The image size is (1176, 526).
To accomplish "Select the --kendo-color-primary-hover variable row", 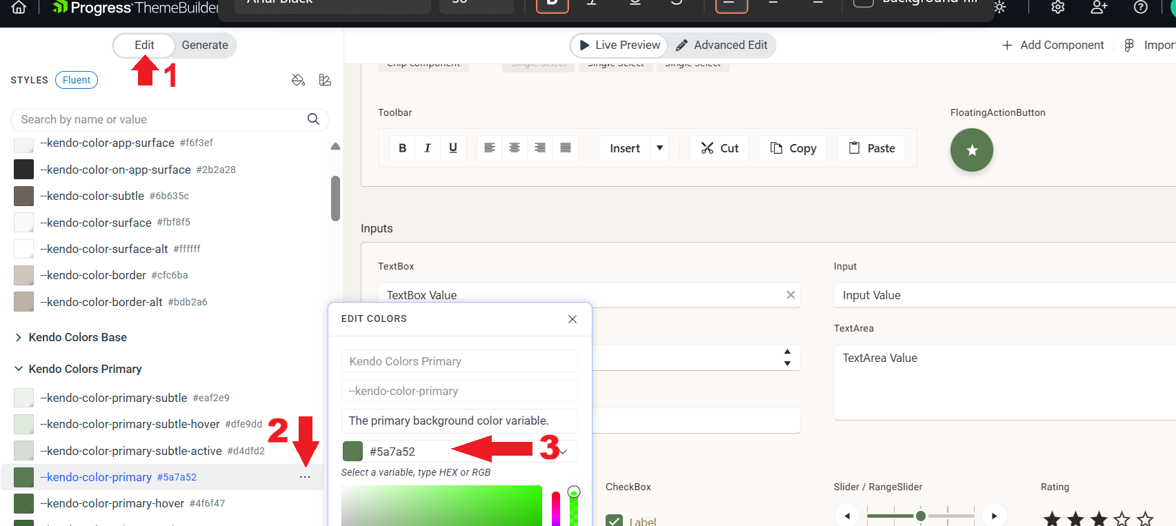I will click(x=162, y=503).
